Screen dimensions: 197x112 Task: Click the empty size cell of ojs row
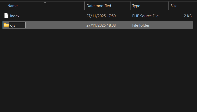pyautogui.click(x=180, y=25)
